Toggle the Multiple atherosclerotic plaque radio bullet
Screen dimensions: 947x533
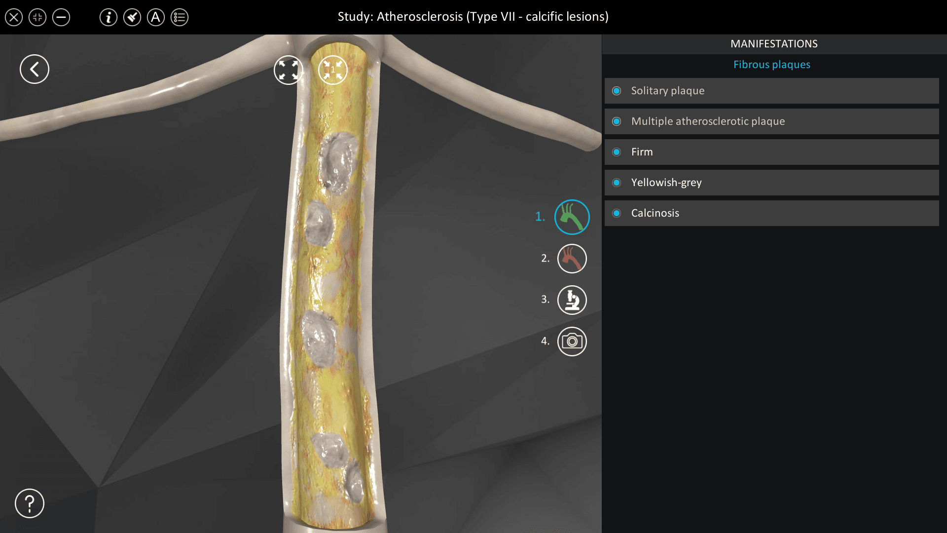pos(617,121)
